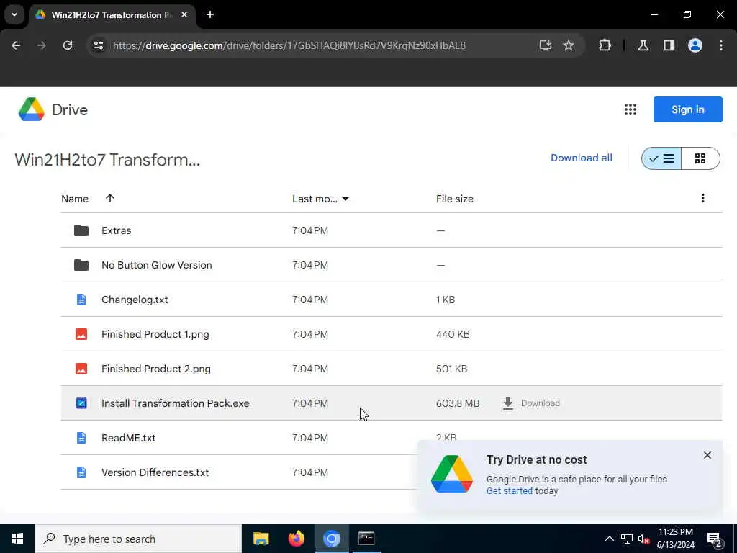Switch to list layout view
737x553 pixels.
tap(661, 158)
